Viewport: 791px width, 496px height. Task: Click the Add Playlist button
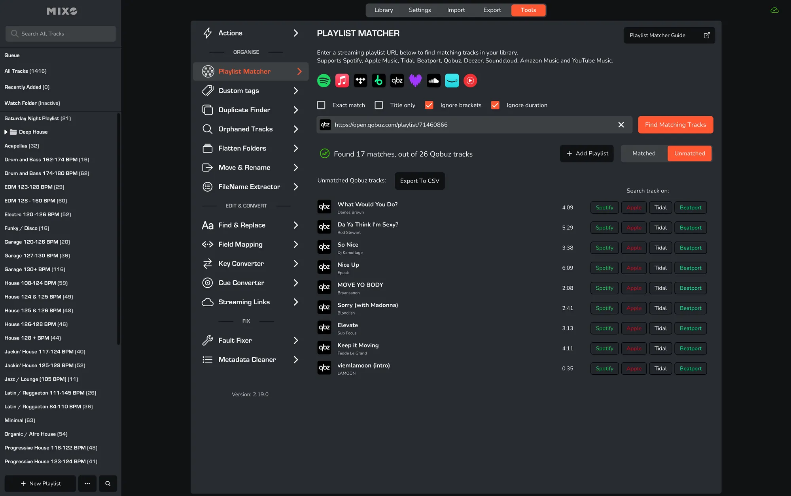pyautogui.click(x=587, y=153)
